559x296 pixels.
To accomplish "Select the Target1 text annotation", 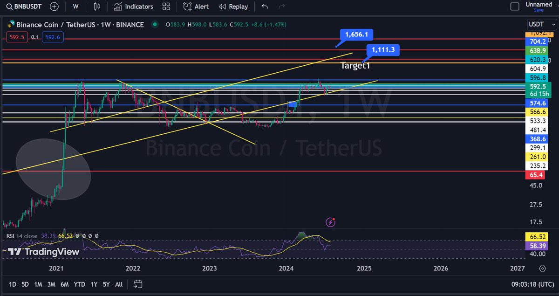I will click(x=355, y=66).
